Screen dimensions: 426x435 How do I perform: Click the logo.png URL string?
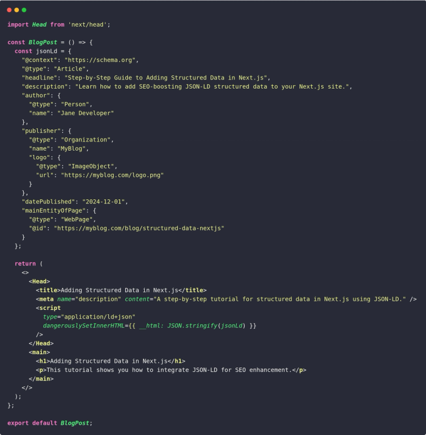coord(112,176)
